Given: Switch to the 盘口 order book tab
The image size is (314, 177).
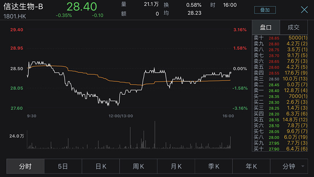Looking at the screenshot, I should coord(266,27).
